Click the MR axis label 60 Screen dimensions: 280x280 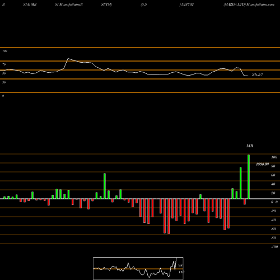click(x=273, y=175)
